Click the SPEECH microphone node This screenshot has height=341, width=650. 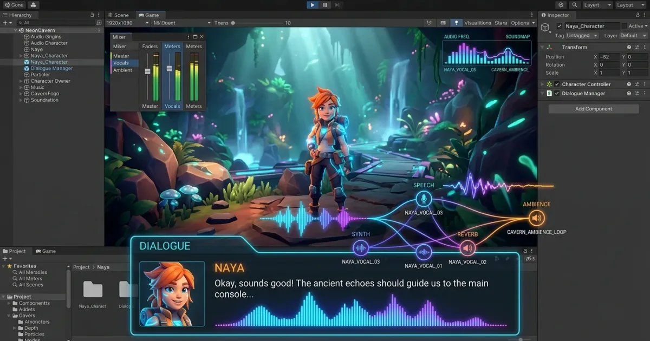coord(424,199)
